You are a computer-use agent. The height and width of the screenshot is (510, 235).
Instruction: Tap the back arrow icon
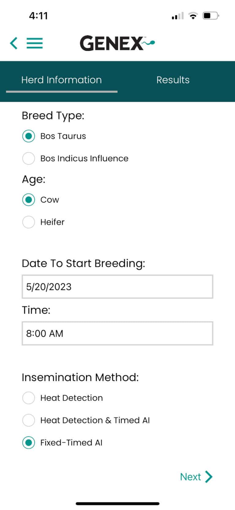[14, 43]
